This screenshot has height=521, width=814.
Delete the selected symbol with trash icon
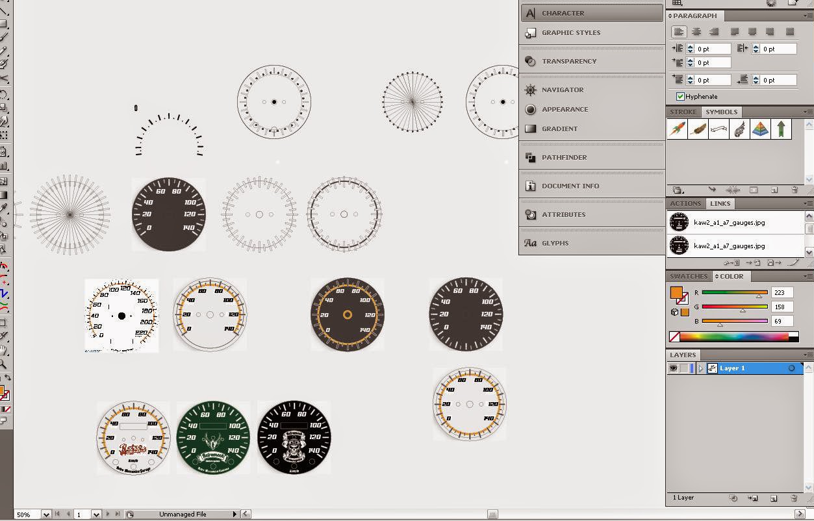tap(795, 190)
